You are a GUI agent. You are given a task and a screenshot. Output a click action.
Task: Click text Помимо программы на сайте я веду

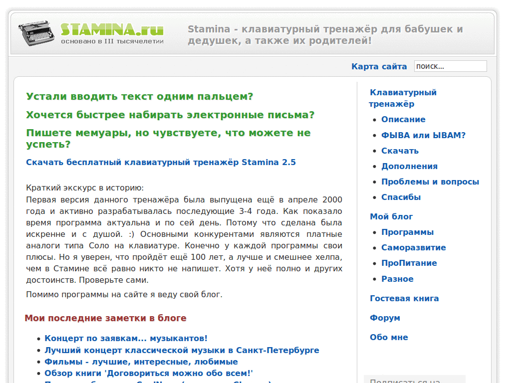coord(124,294)
